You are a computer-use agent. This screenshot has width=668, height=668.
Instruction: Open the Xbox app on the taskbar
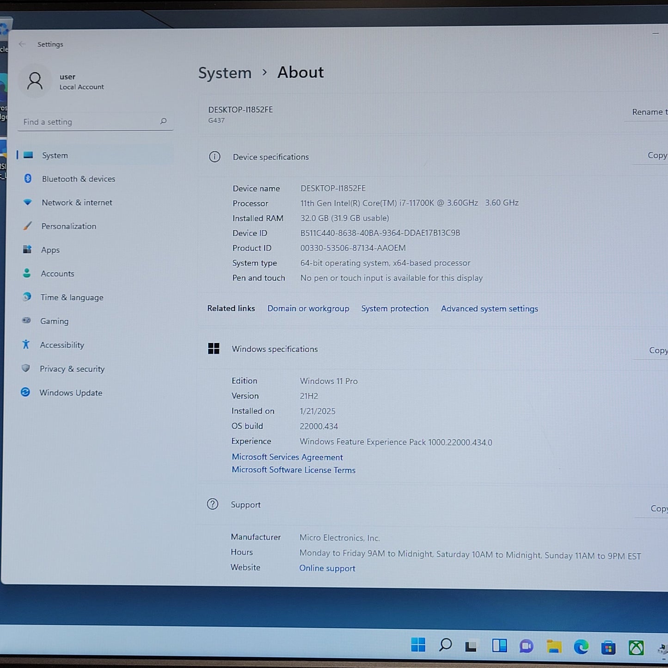click(x=636, y=648)
